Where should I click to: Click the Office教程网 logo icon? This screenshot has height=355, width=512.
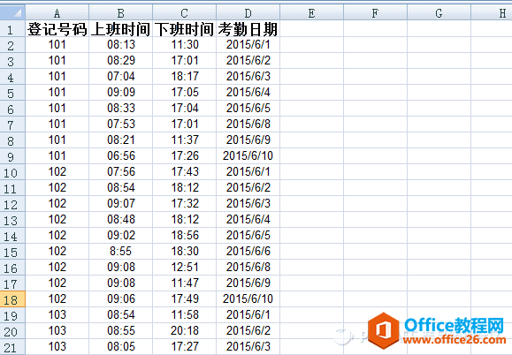click(384, 330)
